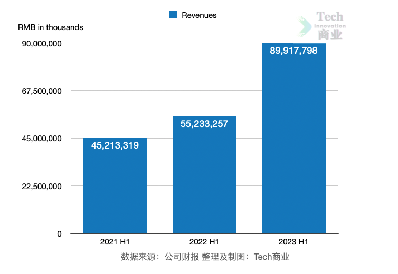Select the 2022 H1 x-axis label
The width and height of the screenshot is (398, 274).
[204, 242]
